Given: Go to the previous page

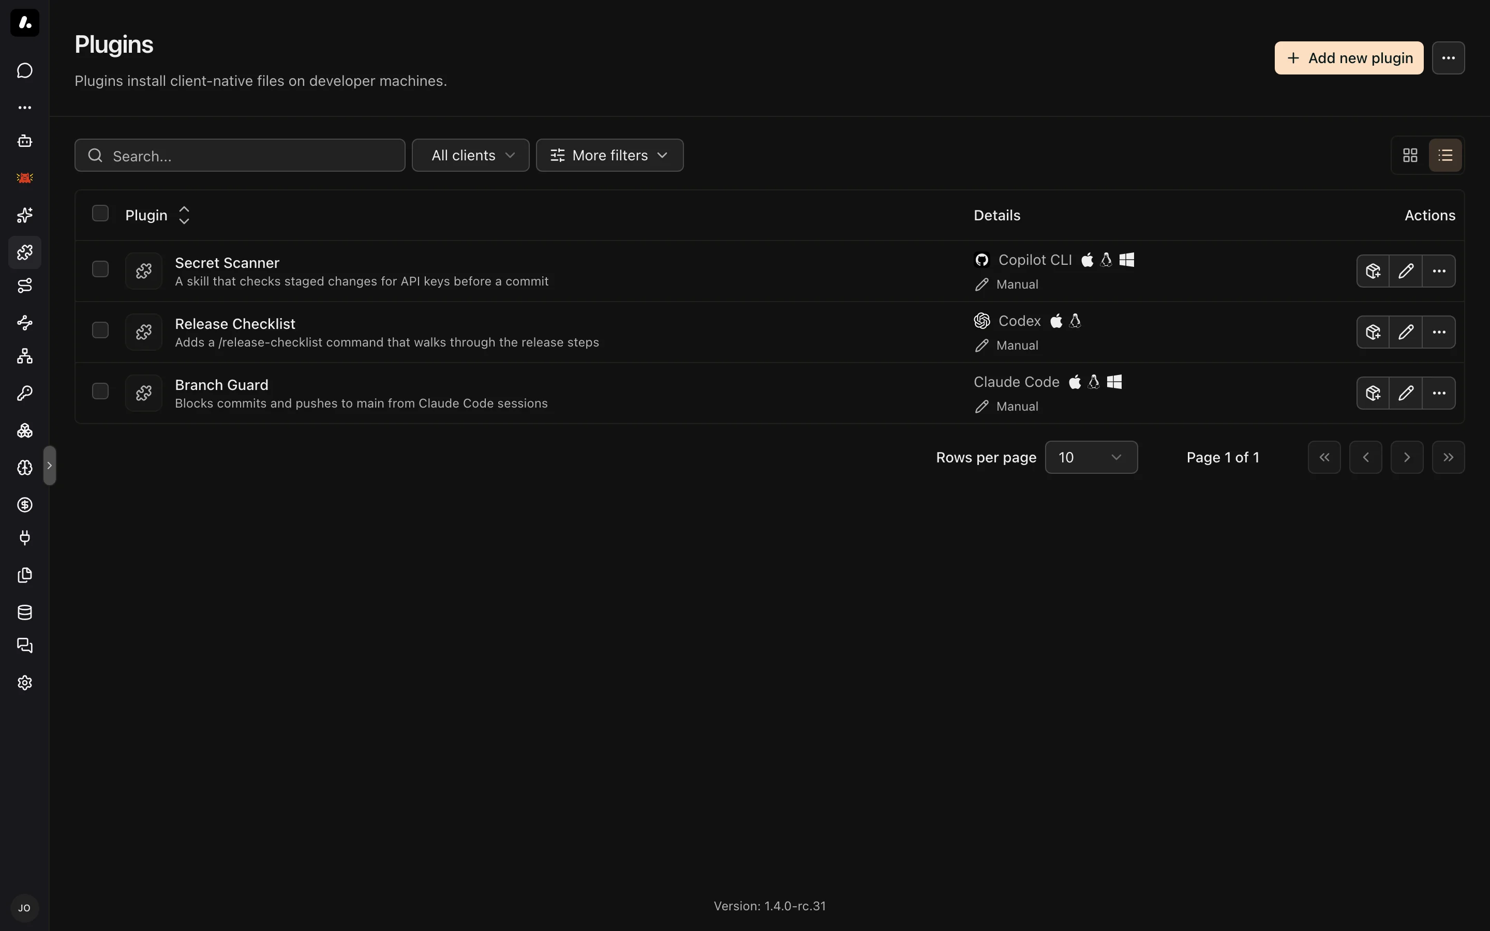Looking at the screenshot, I should click(1366, 457).
